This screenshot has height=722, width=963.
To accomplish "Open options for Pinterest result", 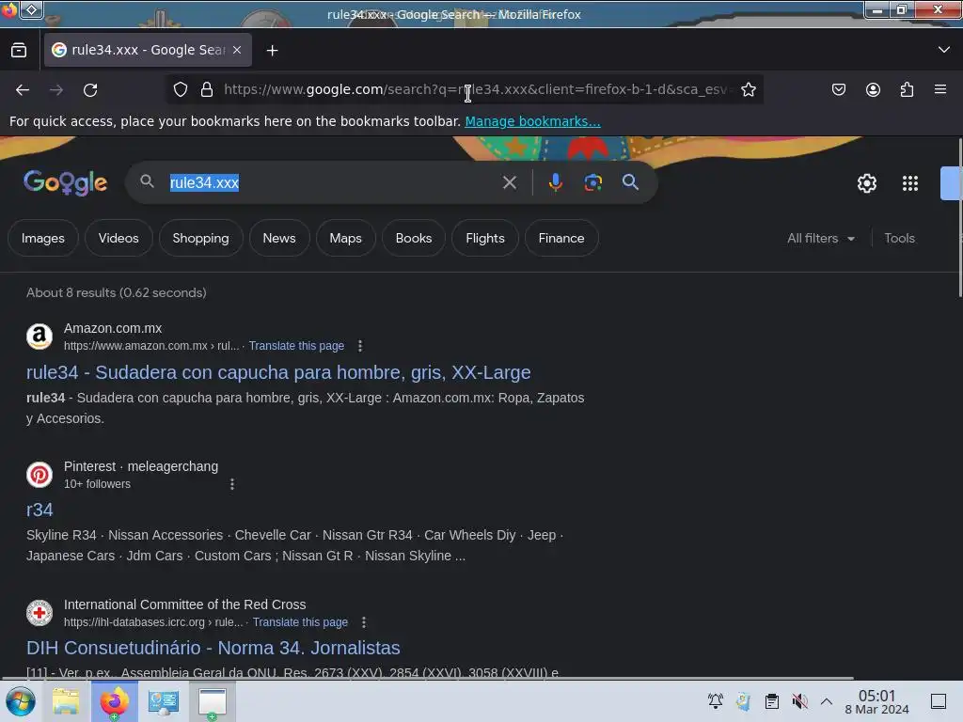I will point(232,484).
